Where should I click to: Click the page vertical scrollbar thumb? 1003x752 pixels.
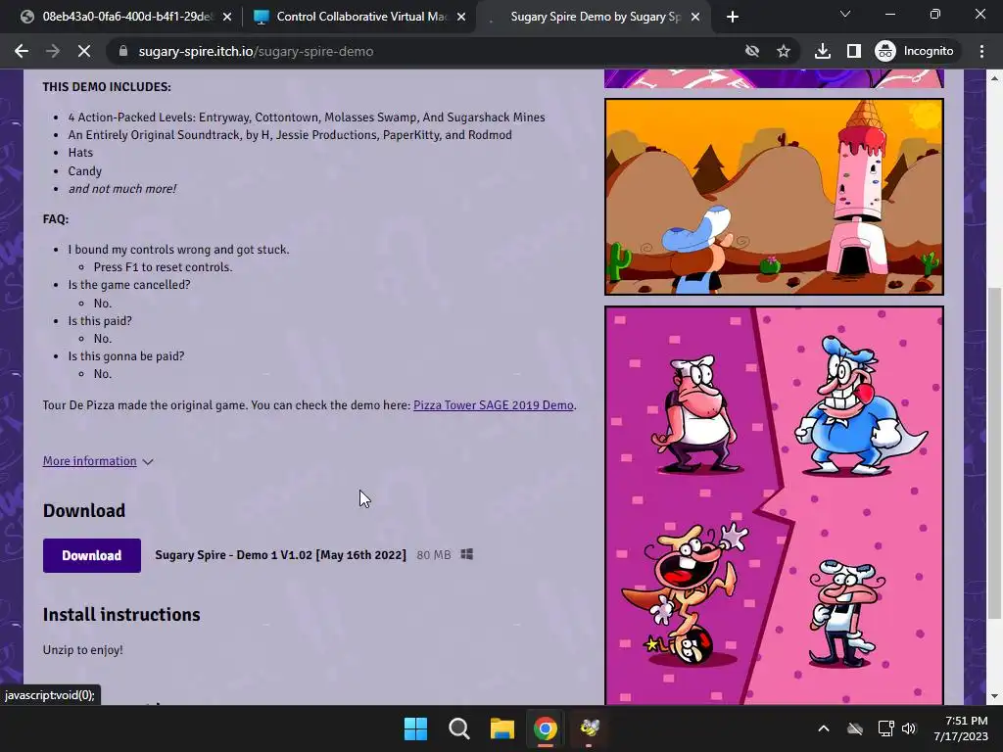(x=994, y=452)
